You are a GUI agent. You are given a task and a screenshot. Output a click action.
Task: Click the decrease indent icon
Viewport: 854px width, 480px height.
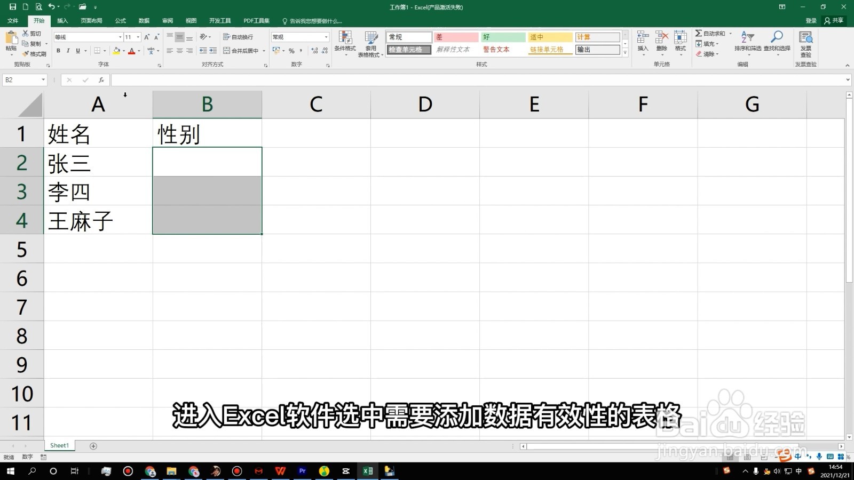point(203,51)
